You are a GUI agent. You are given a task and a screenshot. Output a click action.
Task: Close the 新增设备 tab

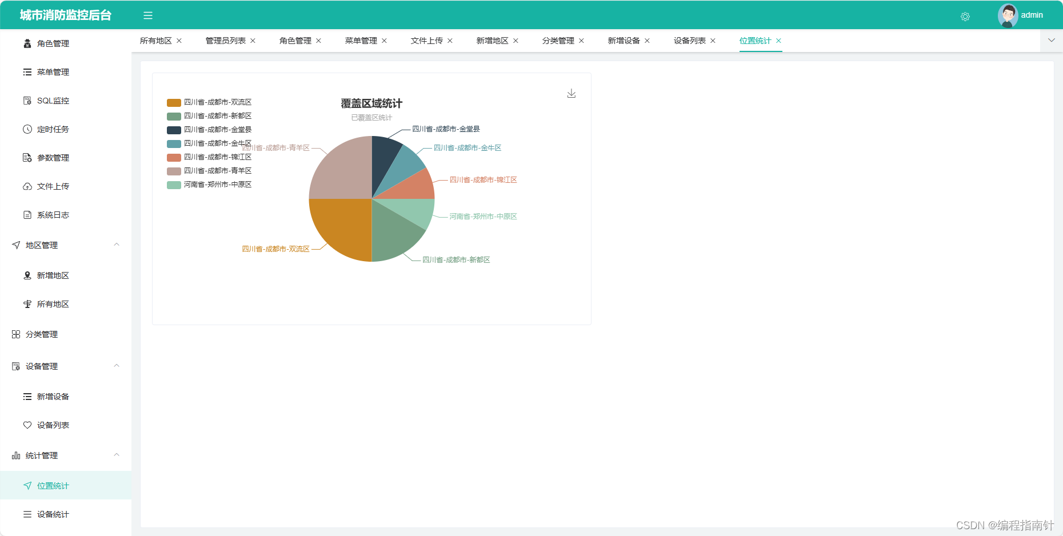point(647,41)
